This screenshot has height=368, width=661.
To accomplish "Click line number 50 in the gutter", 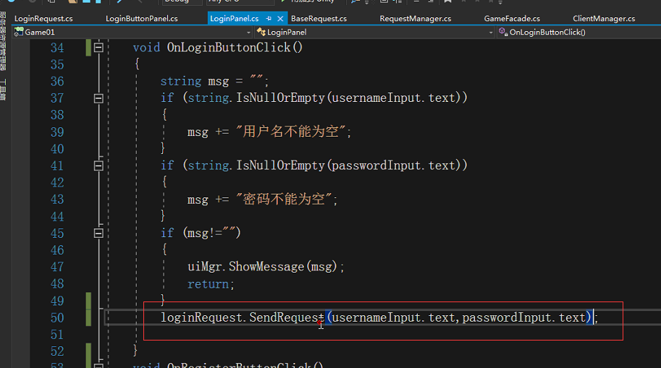I will click(x=57, y=317).
